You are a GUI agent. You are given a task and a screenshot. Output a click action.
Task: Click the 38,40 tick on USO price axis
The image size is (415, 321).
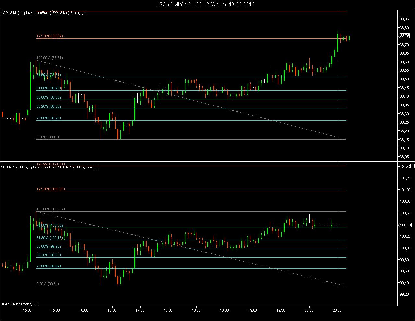coord(404,96)
